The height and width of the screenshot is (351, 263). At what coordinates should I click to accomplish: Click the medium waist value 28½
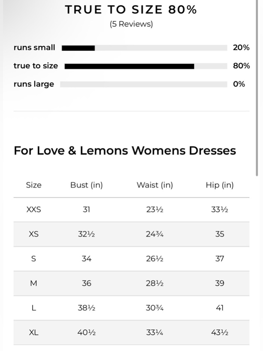pyautogui.click(x=155, y=283)
